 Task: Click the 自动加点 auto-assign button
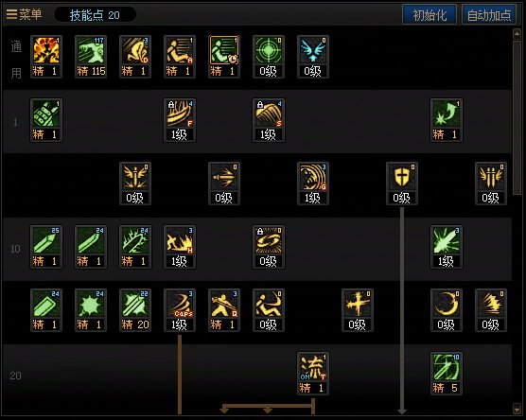tap(489, 15)
